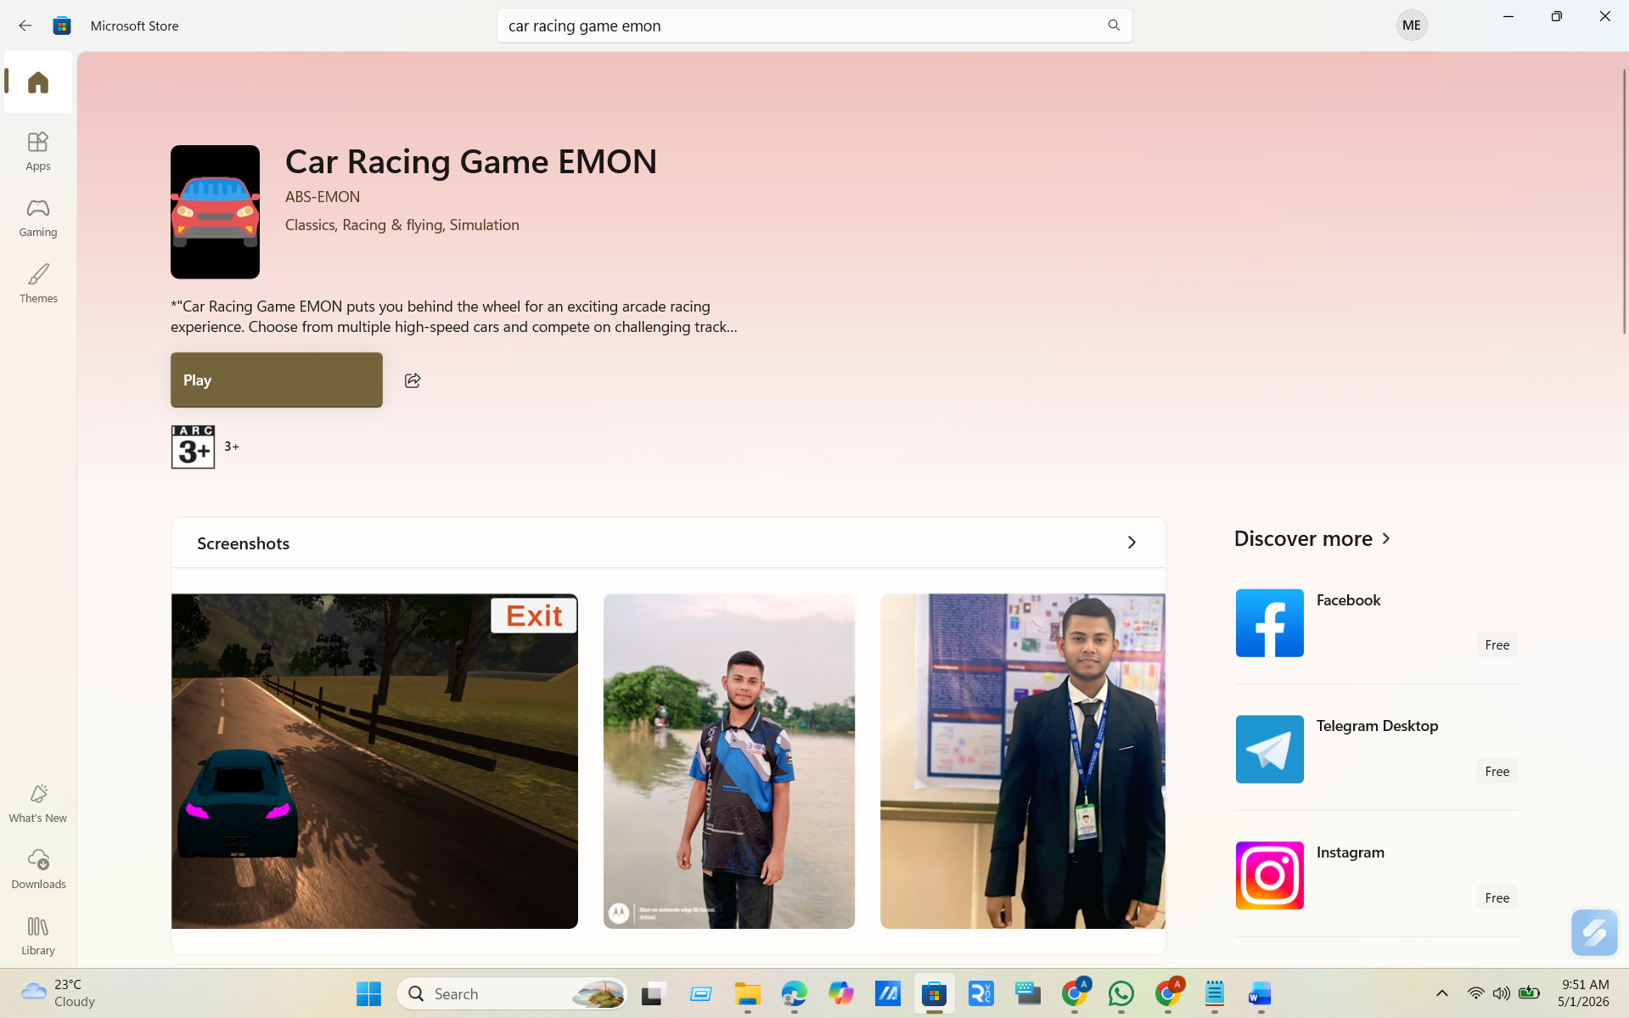The image size is (1629, 1018).
Task: Open the Facebook app icon in Discover more
Action: (1269, 622)
